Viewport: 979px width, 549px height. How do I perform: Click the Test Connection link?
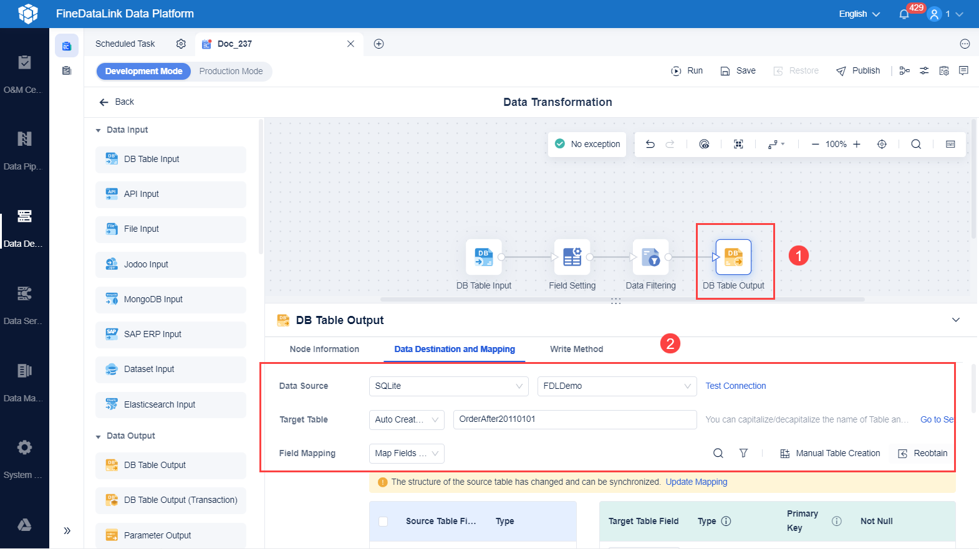pos(736,386)
